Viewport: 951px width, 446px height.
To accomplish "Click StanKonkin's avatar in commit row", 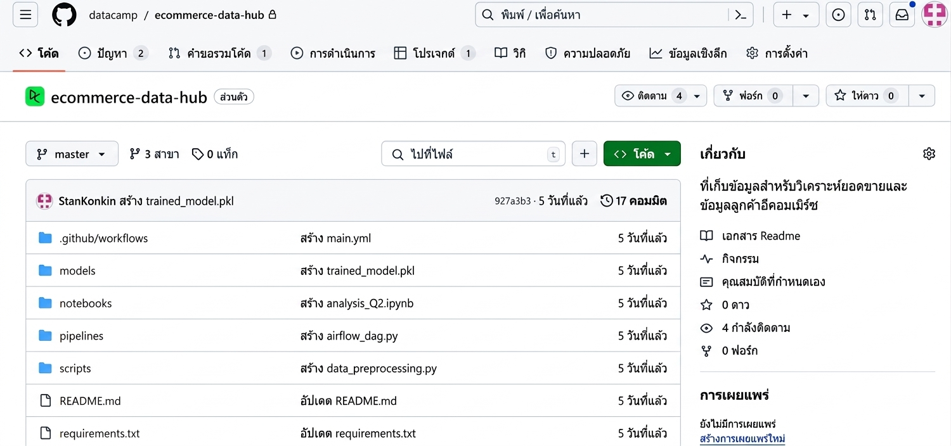I will point(44,201).
